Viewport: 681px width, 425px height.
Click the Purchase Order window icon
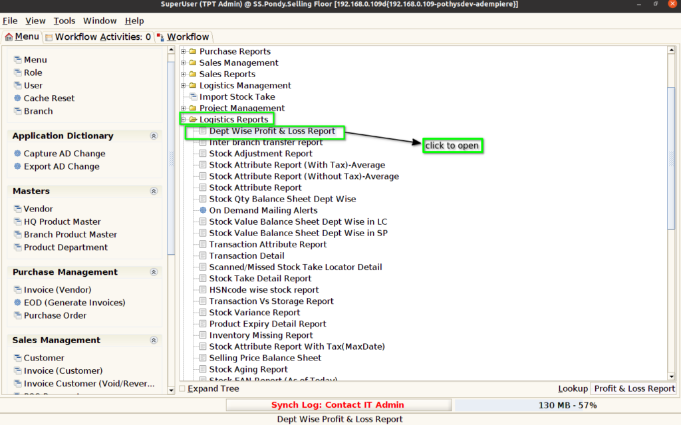click(17, 315)
